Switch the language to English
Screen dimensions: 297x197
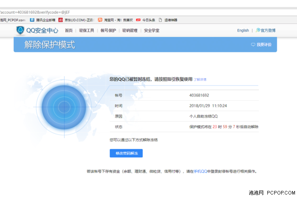click(243, 30)
